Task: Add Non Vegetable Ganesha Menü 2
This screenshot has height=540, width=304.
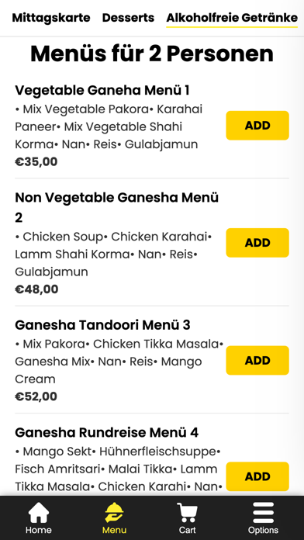Action: click(257, 243)
